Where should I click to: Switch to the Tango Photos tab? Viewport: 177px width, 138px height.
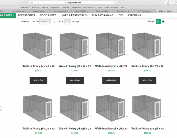[x=39, y=11]
